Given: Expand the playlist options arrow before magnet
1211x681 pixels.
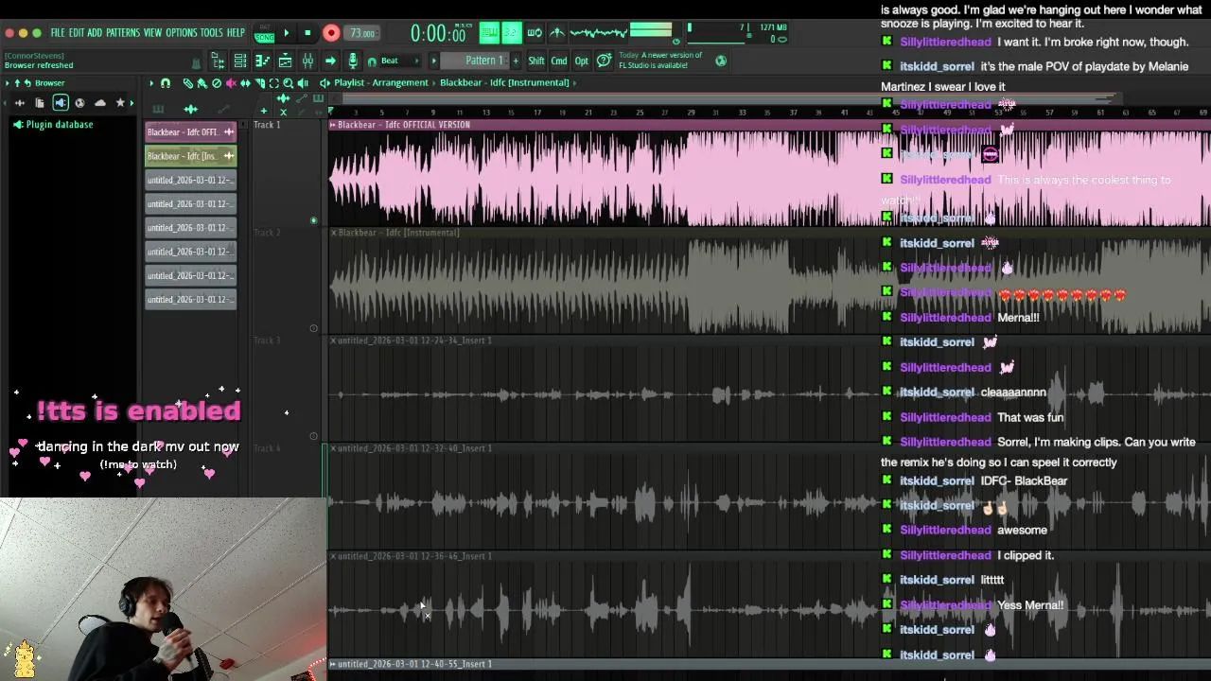Looking at the screenshot, I should (x=151, y=83).
